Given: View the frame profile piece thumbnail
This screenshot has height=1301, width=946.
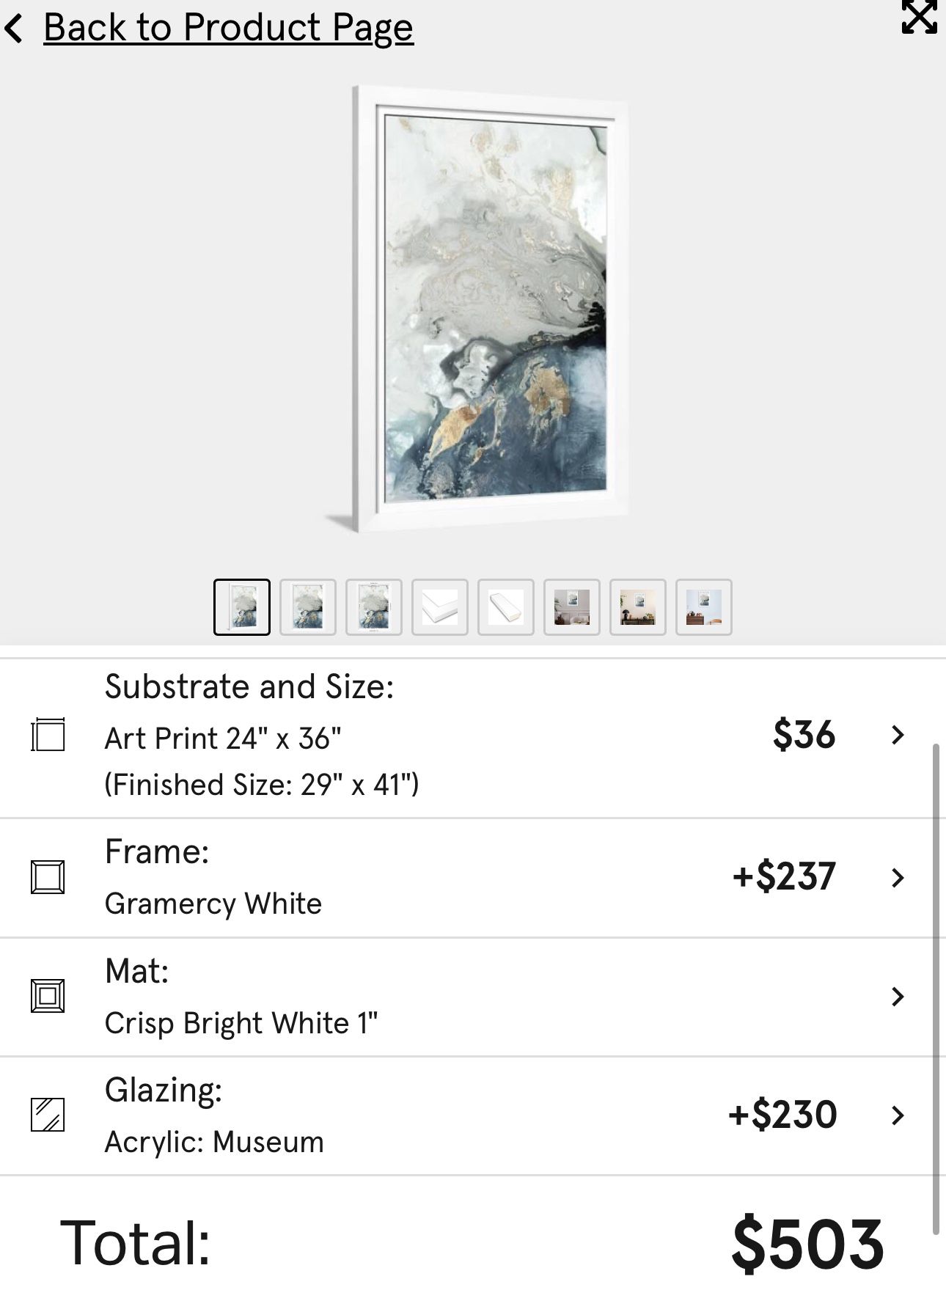Looking at the screenshot, I should tap(506, 607).
